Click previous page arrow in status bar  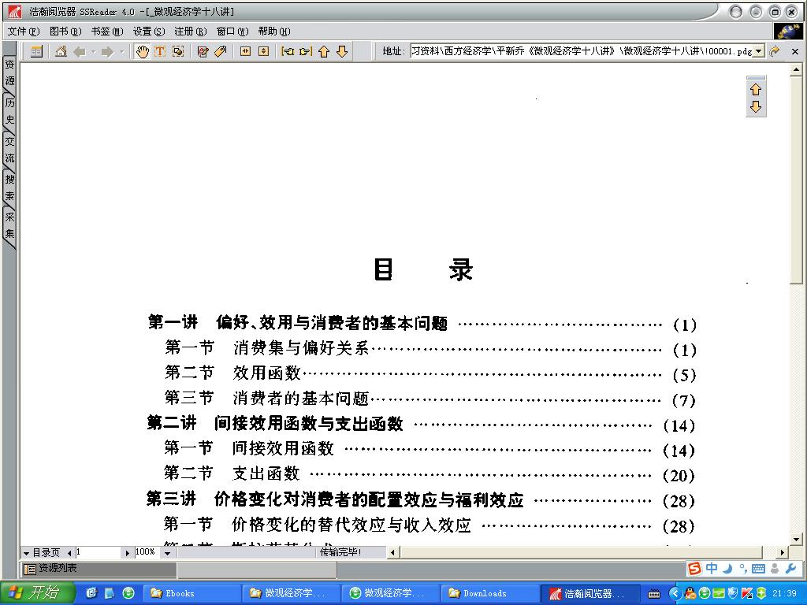(x=69, y=554)
